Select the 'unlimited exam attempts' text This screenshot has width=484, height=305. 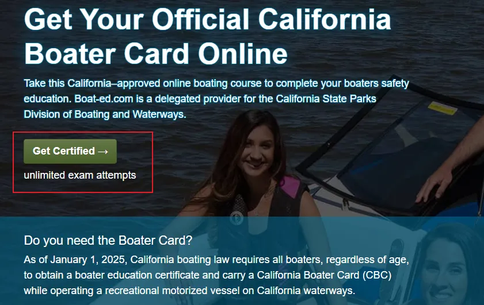80,175
